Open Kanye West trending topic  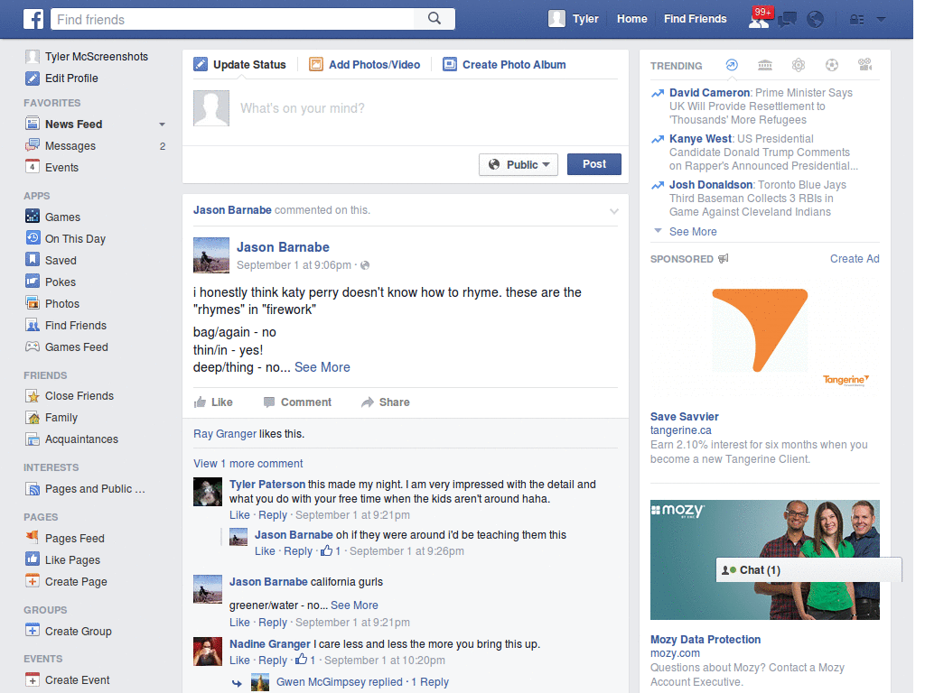[x=700, y=138]
